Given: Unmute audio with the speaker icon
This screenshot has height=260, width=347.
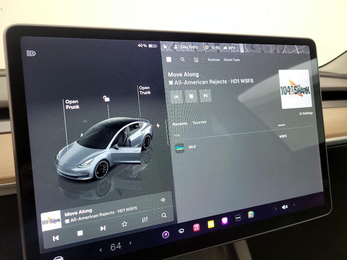Looking at the screenshot, I should [285, 207].
